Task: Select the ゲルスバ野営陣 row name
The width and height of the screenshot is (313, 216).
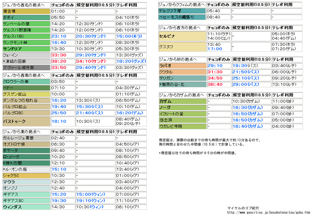Action: pyautogui.click(x=26, y=30)
